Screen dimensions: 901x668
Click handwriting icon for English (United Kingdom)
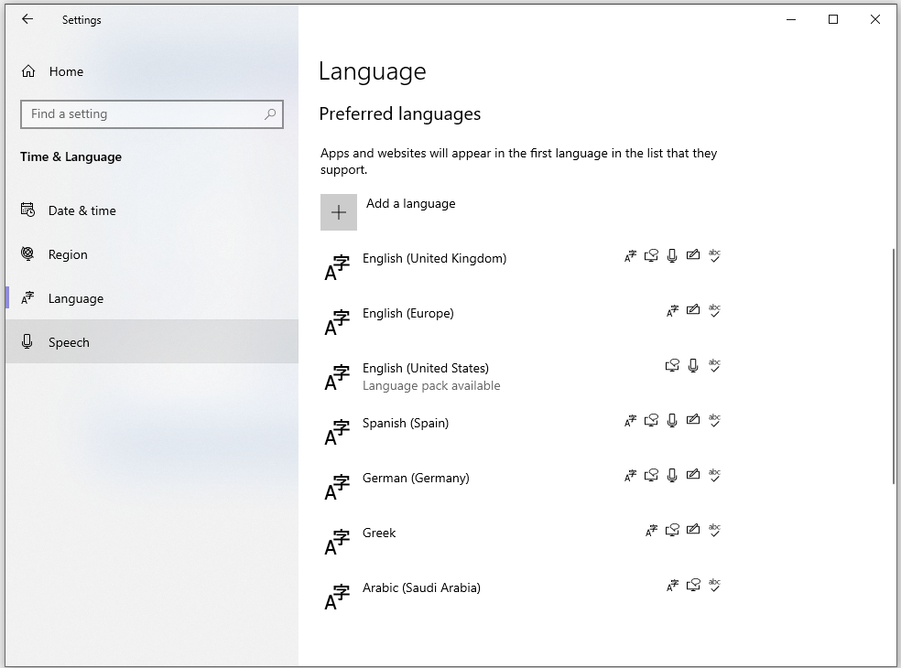tap(693, 255)
